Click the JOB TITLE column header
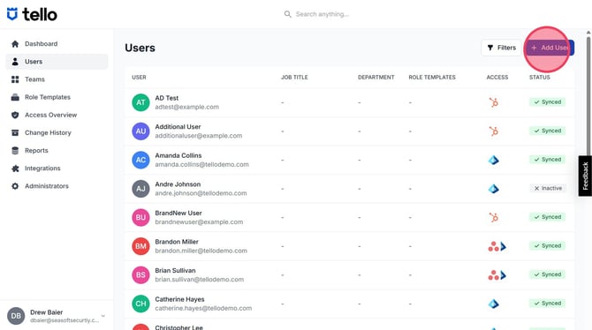 tap(294, 78)
